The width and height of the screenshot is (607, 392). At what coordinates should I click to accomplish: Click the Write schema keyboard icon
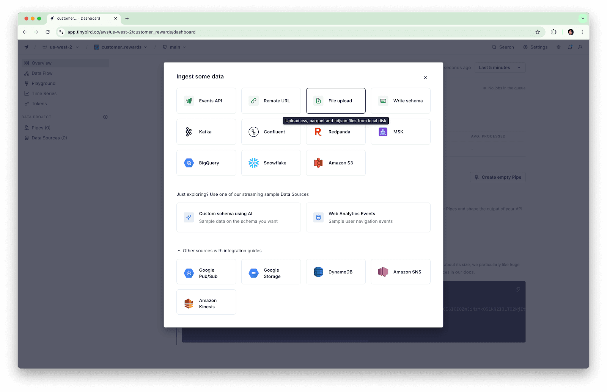coord(383,101)
